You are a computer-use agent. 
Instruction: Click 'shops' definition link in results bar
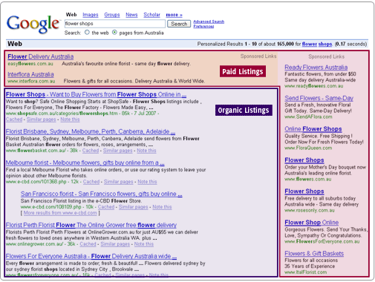click(325, 44)
